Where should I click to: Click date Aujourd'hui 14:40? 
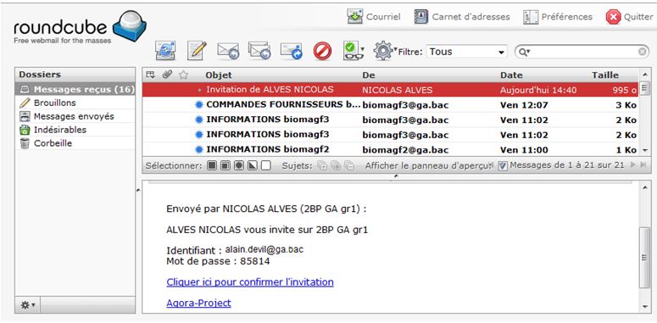[x=538, y=90]
